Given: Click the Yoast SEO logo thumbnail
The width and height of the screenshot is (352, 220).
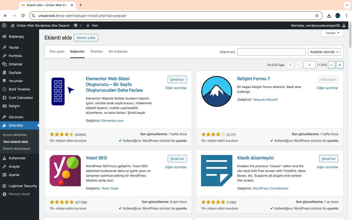Looking at the screenshot, I should click(65, 171).
